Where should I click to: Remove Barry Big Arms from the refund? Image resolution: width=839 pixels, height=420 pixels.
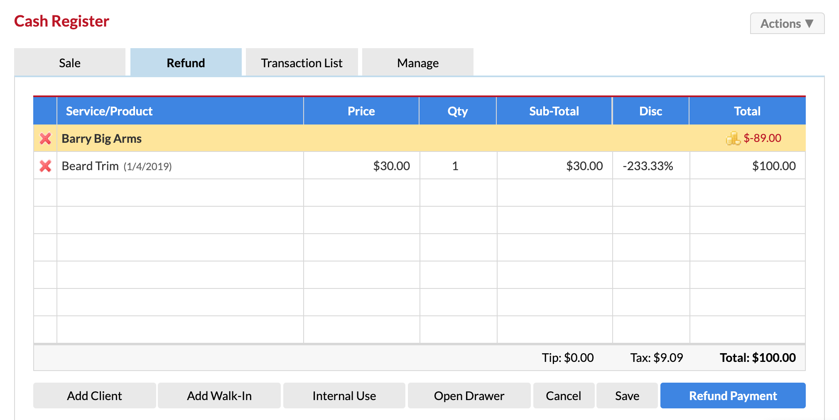(45, 139)
